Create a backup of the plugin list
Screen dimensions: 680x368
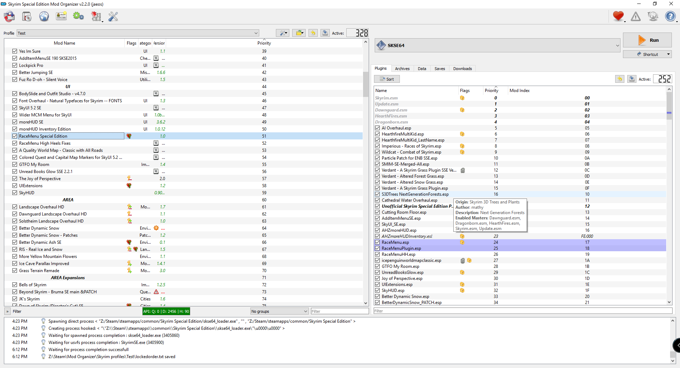[632, 79]
